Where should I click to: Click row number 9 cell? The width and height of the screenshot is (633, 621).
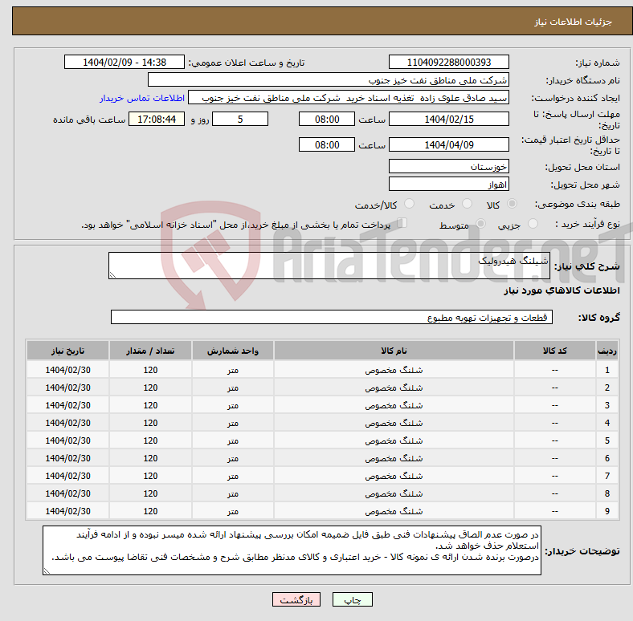[x=606, y=511]
